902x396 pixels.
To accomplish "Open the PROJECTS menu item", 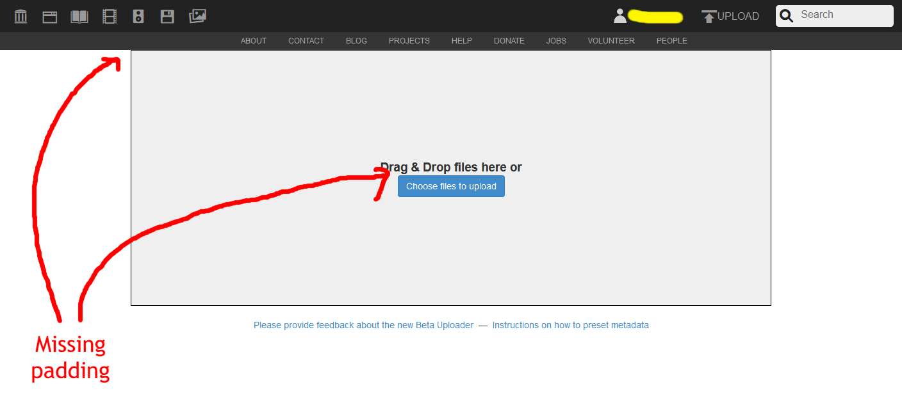I will coord(409,41).
